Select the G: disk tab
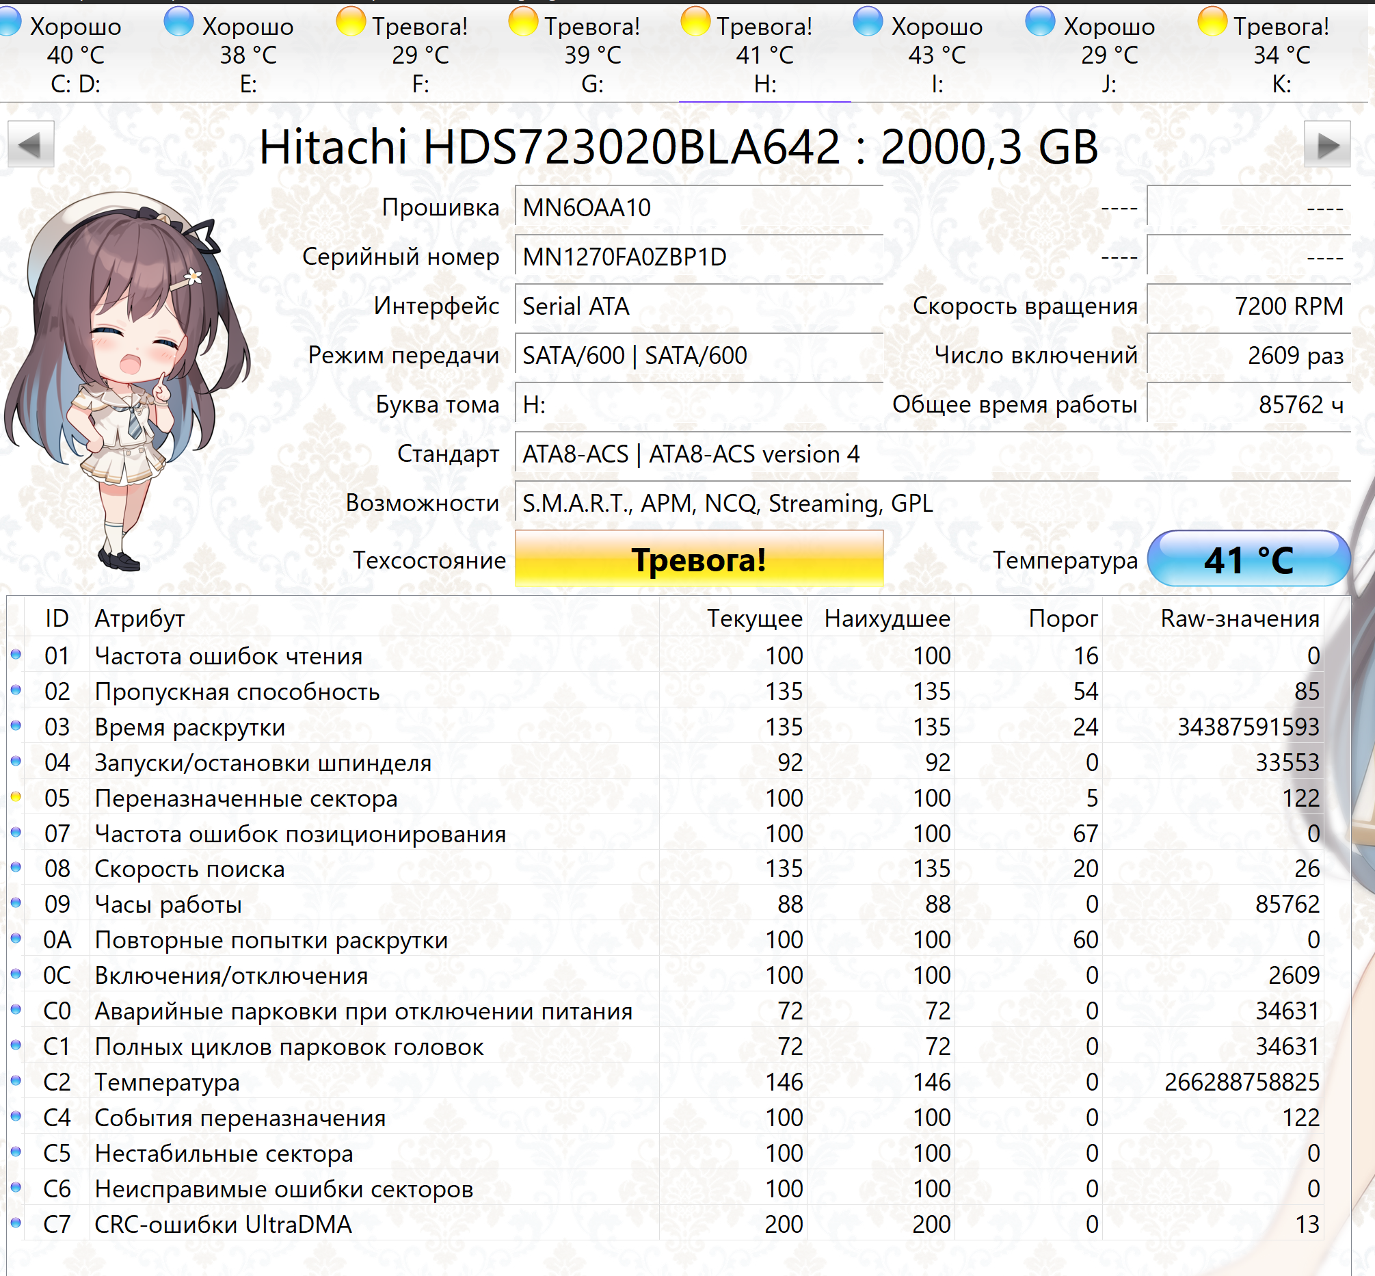This screenshot has height=1276, width=1375. 593,55
